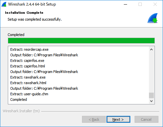The height and width of the screenshot is (127, 163).
Task: Click the greyed-out Cancel button
Action: click(x=146, y=119)
